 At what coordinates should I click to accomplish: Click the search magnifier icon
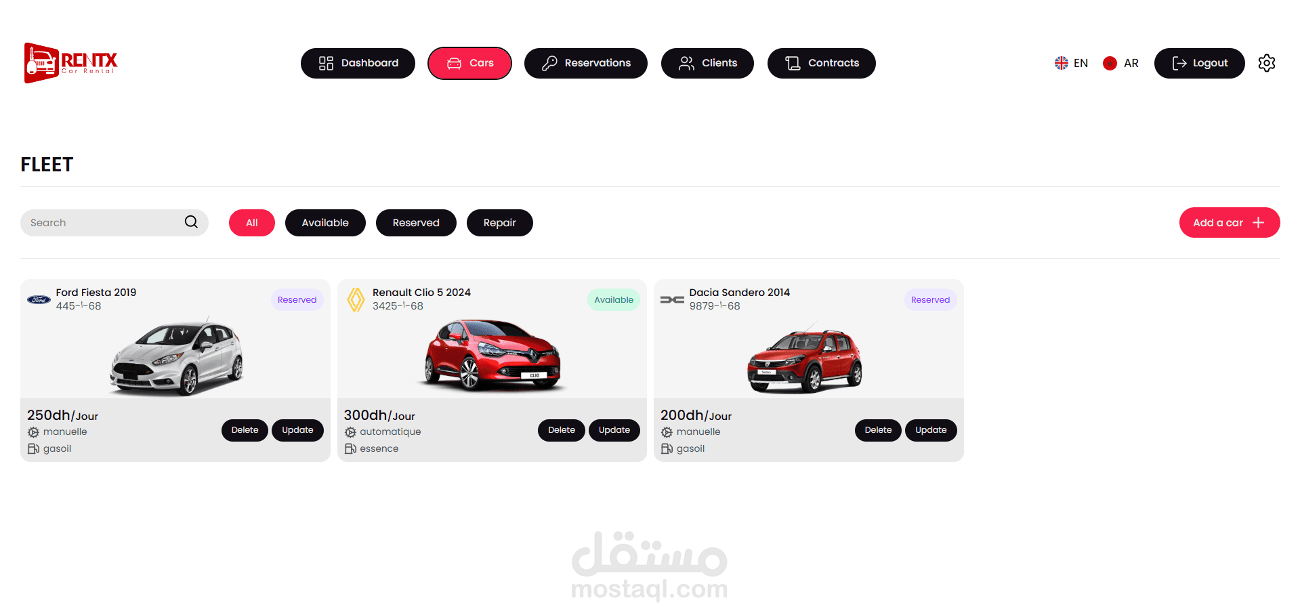point(191,222)
